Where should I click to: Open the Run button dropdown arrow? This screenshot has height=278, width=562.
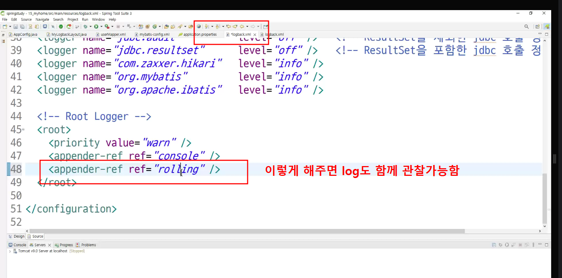[x=101, y=26]
